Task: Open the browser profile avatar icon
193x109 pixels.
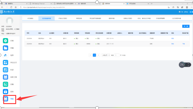Action: click(187, 7)
